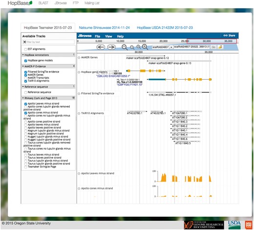This screenshot has height=230, width=254.
Task: Close the MAKER Genes track
Action: (x=79, y=57)
